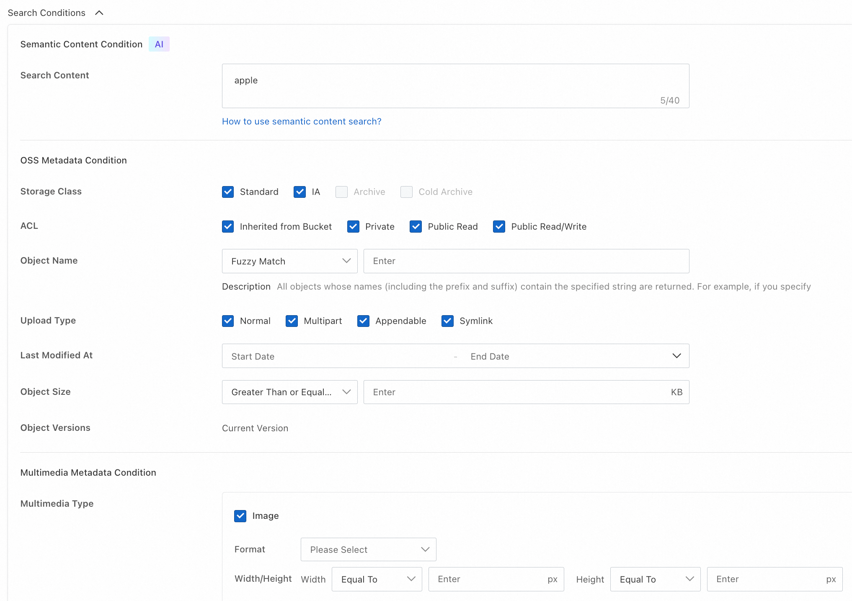Image resolution: width=852 pixels, height=601 pixels.
Task: Uncheck the Symlink upload type
Action: click(x=447, y=321)
